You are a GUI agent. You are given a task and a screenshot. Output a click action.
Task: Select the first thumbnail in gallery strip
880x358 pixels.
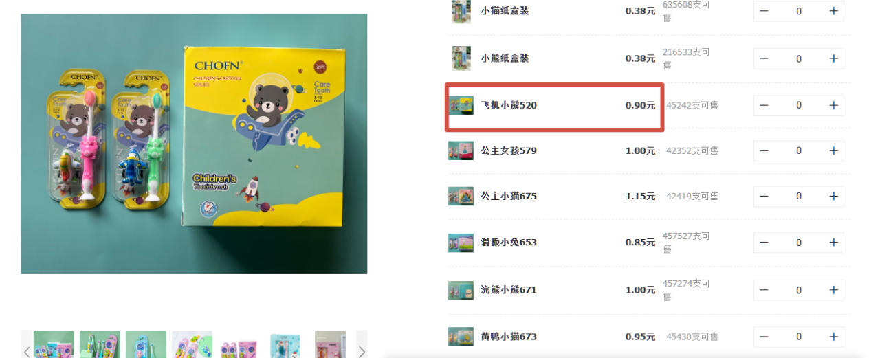click(x=54, y=344)
